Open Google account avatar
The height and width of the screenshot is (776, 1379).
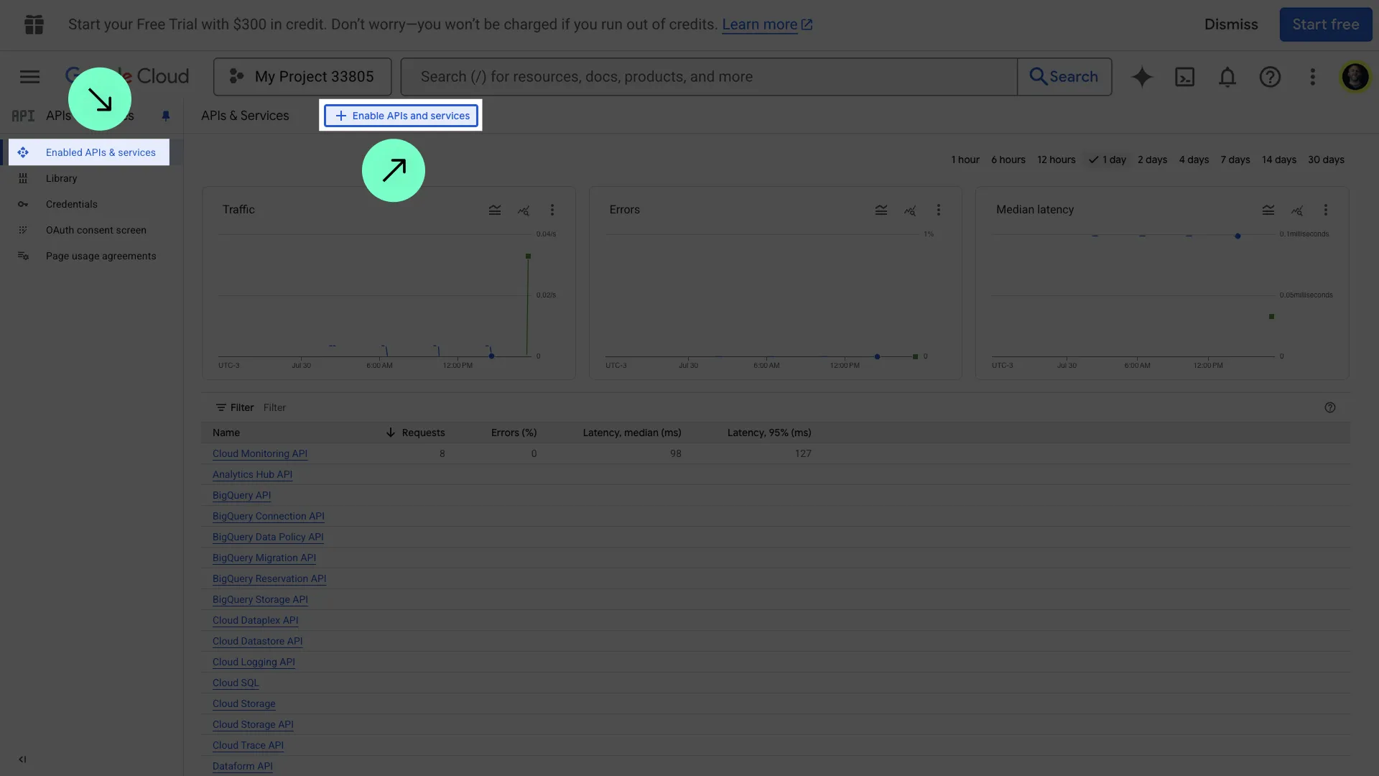point(1355,77)
